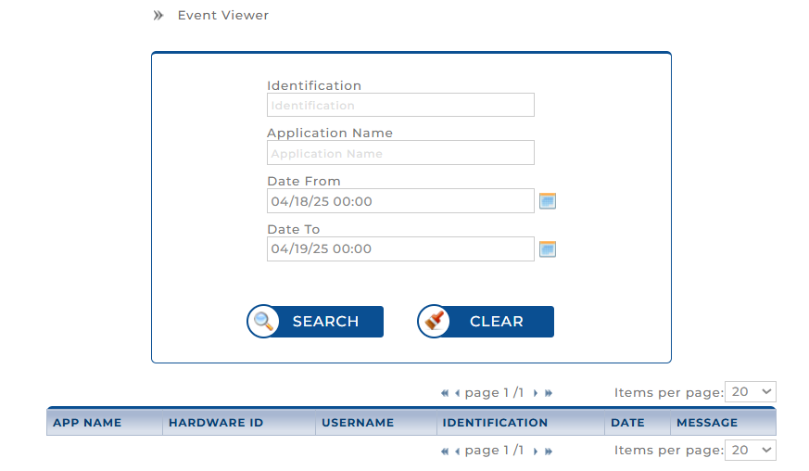Go to last page in bottom pager
The image size is (809, 471).
click(x=549, y=452)
